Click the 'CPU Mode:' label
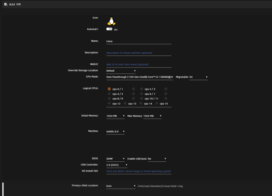Screen dimensions: 272x196 pos(92,76)
